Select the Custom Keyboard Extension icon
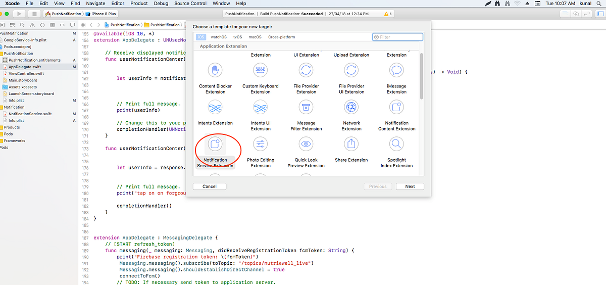Image resolution: width=606 pixels, height=285 pixels. (x=261, y=70)
